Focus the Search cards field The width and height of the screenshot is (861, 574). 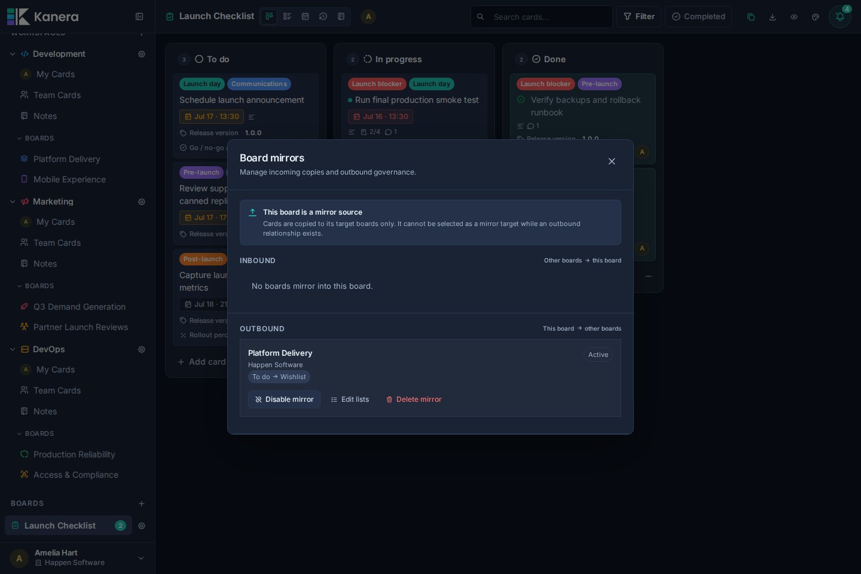542,17
